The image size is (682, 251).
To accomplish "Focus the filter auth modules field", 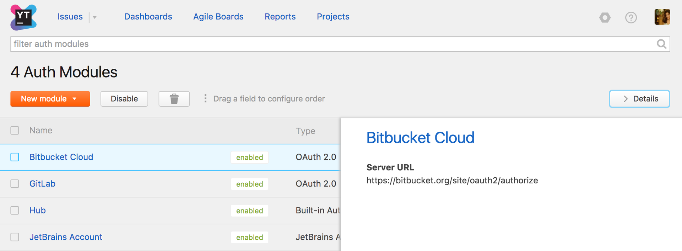I will point(320,44).
